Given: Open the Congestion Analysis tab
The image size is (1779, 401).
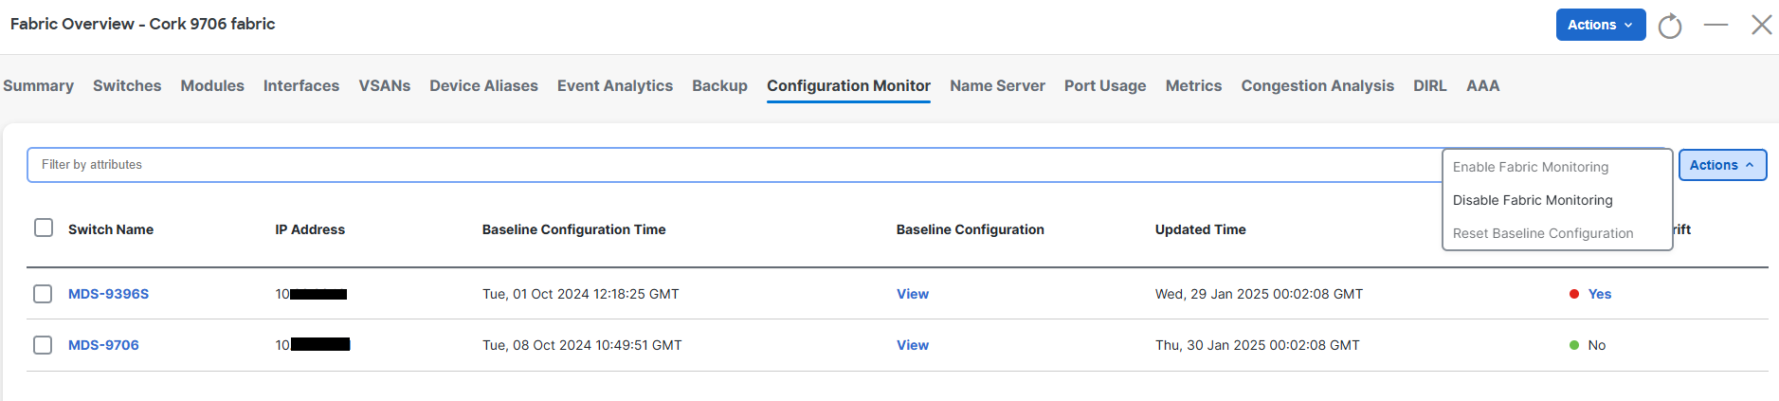Looking at the screenshot, I should click(1317, 85).
